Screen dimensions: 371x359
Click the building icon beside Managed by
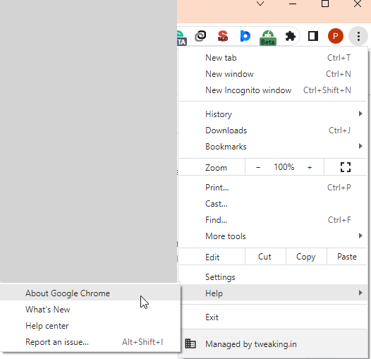point(190,343)
